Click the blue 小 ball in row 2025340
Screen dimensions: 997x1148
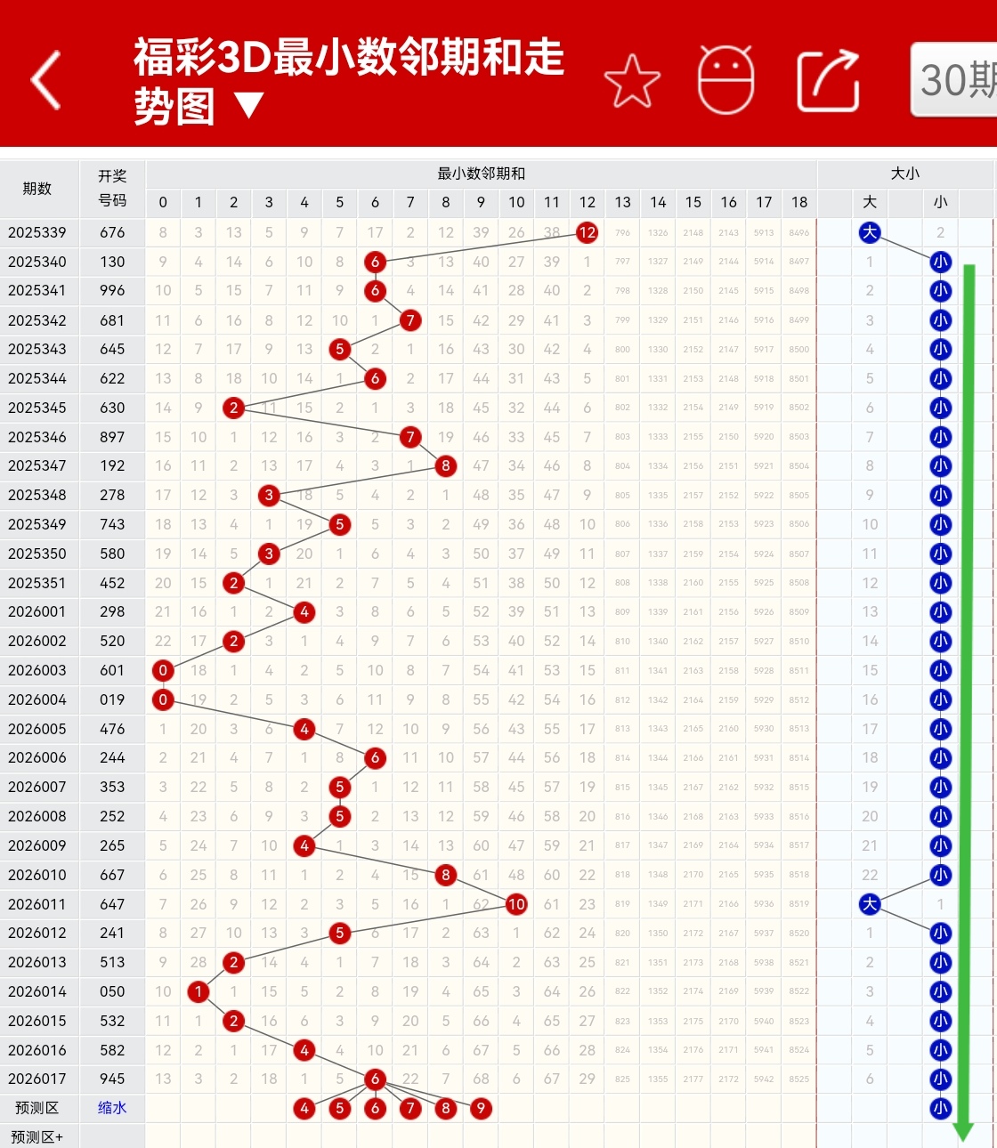(x=941, y=263)
